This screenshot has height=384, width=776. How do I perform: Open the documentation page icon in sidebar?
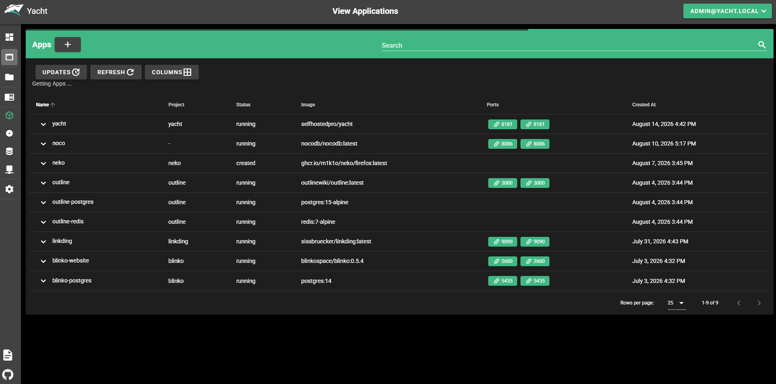click(x=8, y=355)
